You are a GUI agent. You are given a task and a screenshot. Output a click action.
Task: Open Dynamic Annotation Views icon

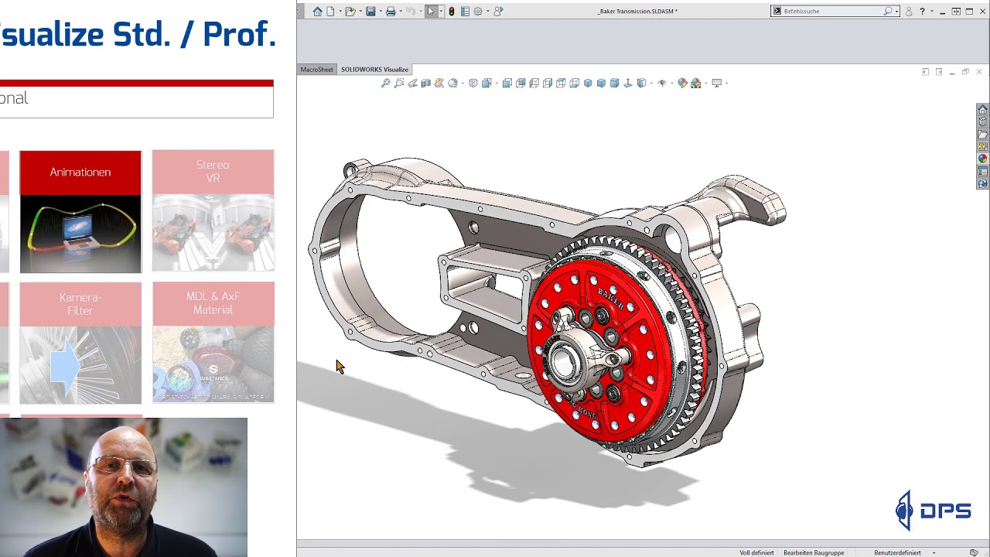coord(439,83)
